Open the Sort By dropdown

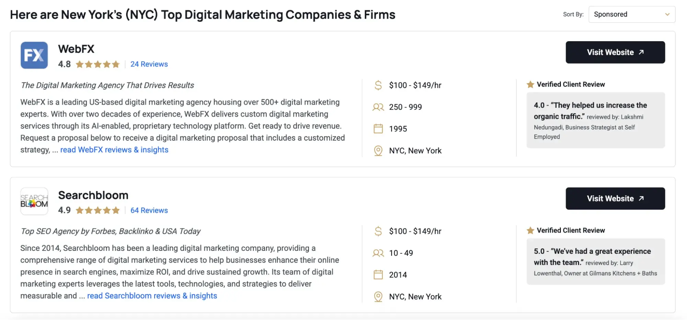tap(631, 14)
